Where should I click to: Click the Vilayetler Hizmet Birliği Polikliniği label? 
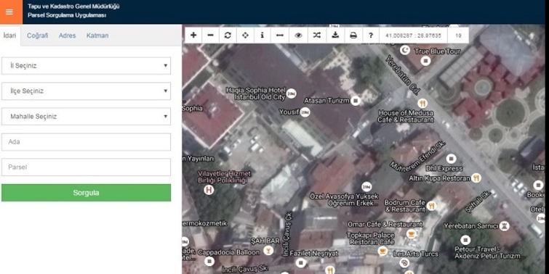pyautogui.click(x=225, y=177)
